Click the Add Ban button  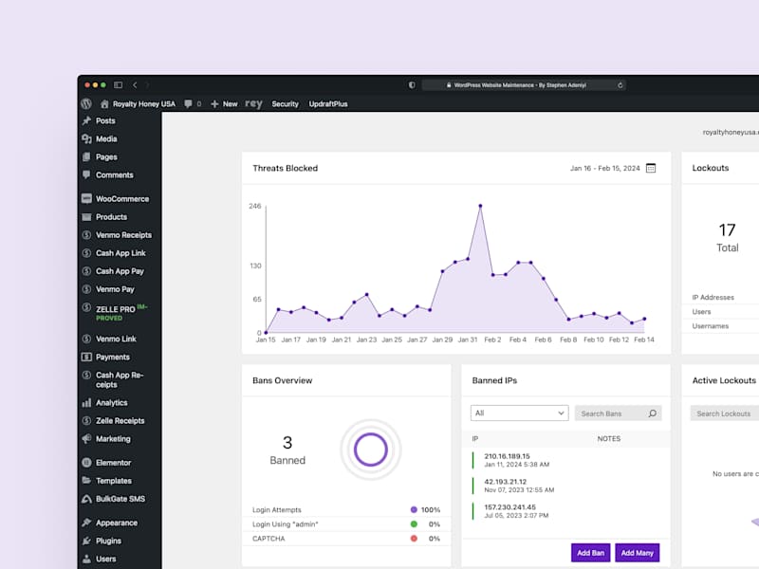pyautogui.click(x=590, y=553)
